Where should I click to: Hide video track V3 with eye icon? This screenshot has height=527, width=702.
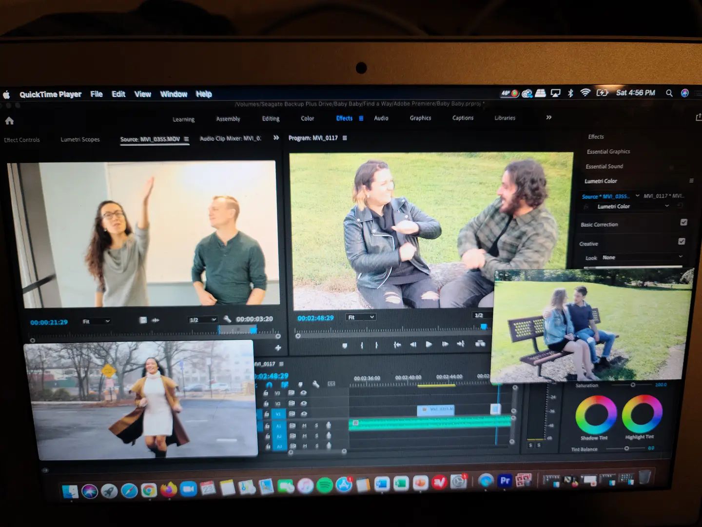304,393
